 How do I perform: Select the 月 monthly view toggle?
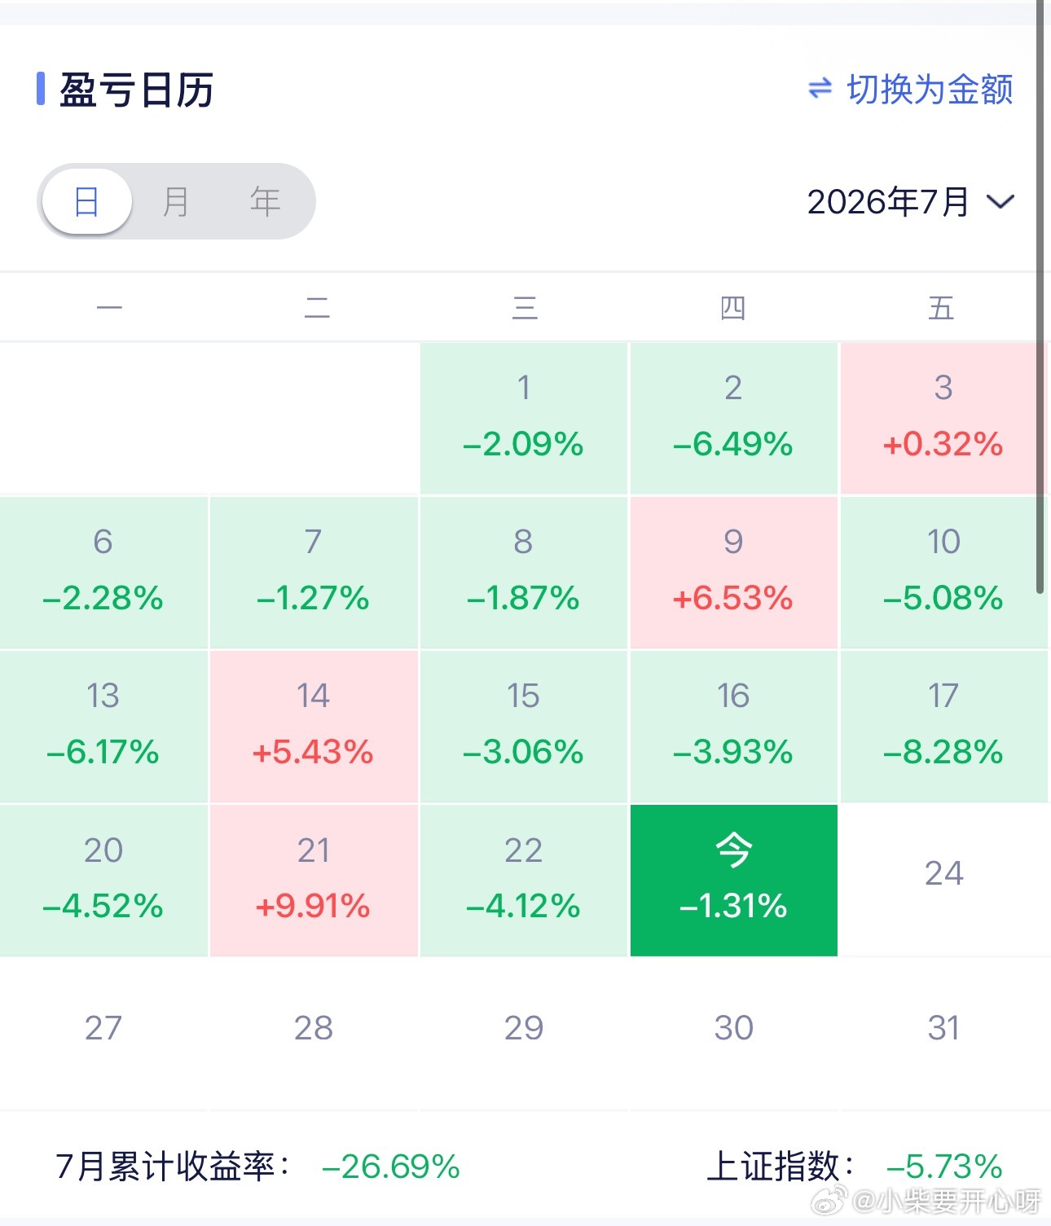(x=176, y=201)
